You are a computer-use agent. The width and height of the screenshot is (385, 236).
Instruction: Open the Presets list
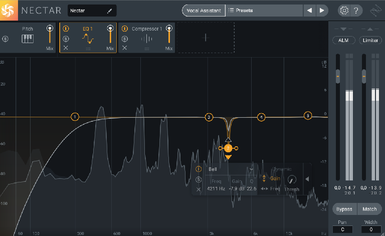coord(264,10)
